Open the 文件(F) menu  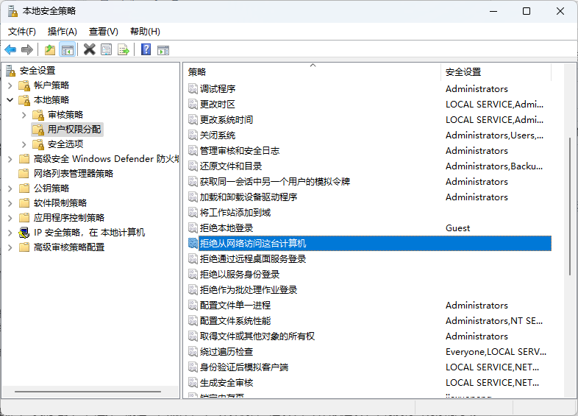tap(22, 32)
